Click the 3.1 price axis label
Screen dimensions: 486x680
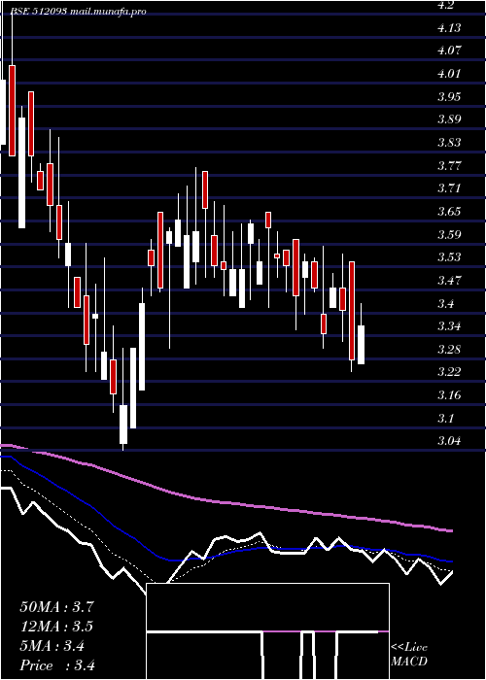tap(445, 419)
